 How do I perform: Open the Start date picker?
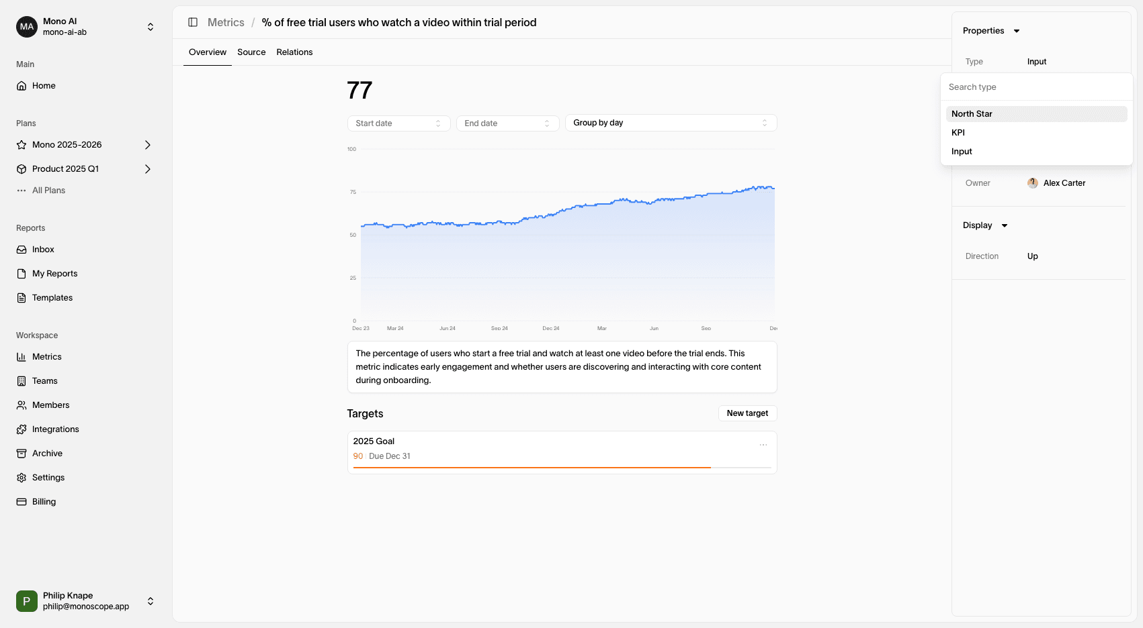398,123
